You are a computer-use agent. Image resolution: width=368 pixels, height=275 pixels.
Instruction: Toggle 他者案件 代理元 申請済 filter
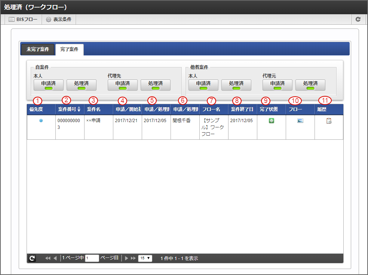pos(277,85)
